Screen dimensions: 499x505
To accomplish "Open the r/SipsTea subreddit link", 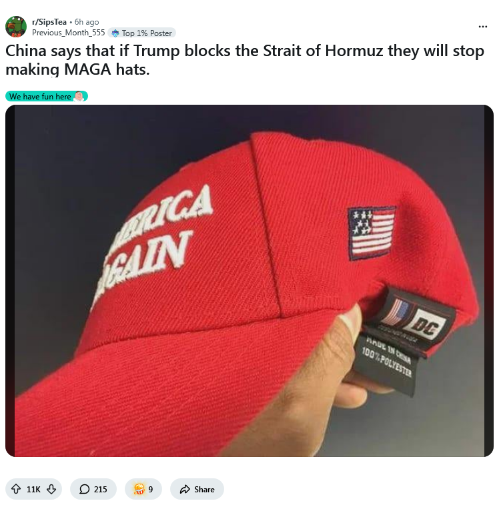I will click(49, 22).
